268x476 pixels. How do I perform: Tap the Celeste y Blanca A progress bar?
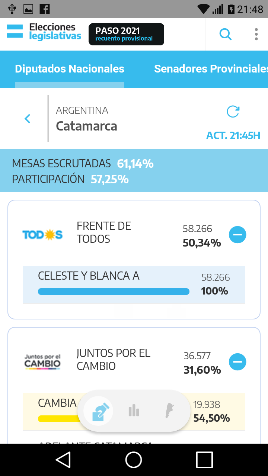[114, 292]
